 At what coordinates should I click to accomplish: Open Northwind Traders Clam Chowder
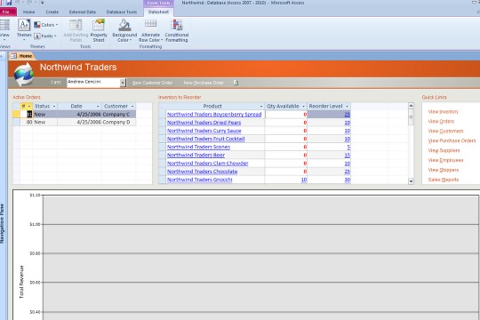(x=207, y=164)
